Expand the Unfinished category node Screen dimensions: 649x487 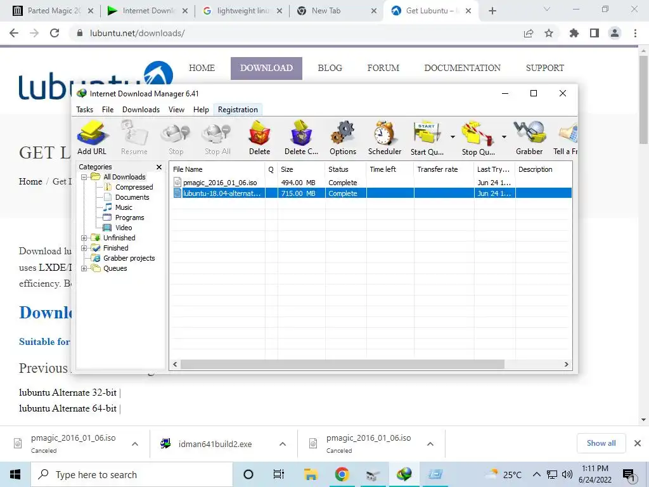point(84,238)
